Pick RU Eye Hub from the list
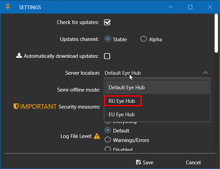Image resolution: width=220 pixels, height=169 pixels. coord(157,101)
